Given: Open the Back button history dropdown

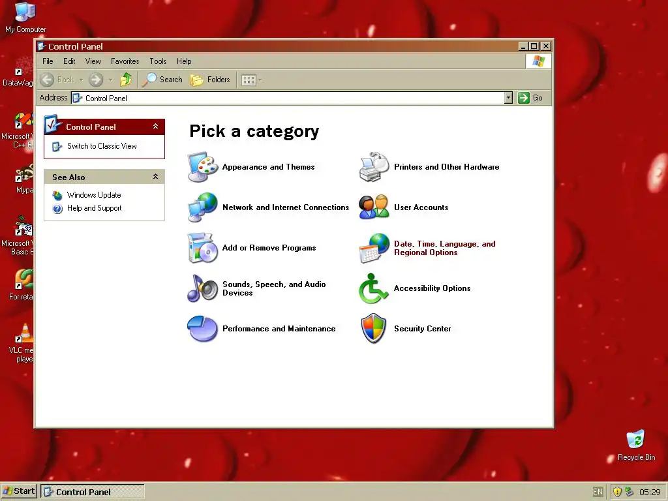Looking at the screenshot, I should click(x=81, y=80).
